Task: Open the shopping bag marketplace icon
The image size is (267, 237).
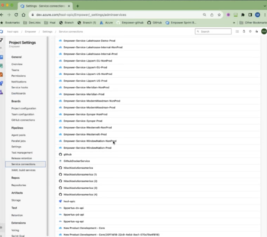Action: (244, 32)
